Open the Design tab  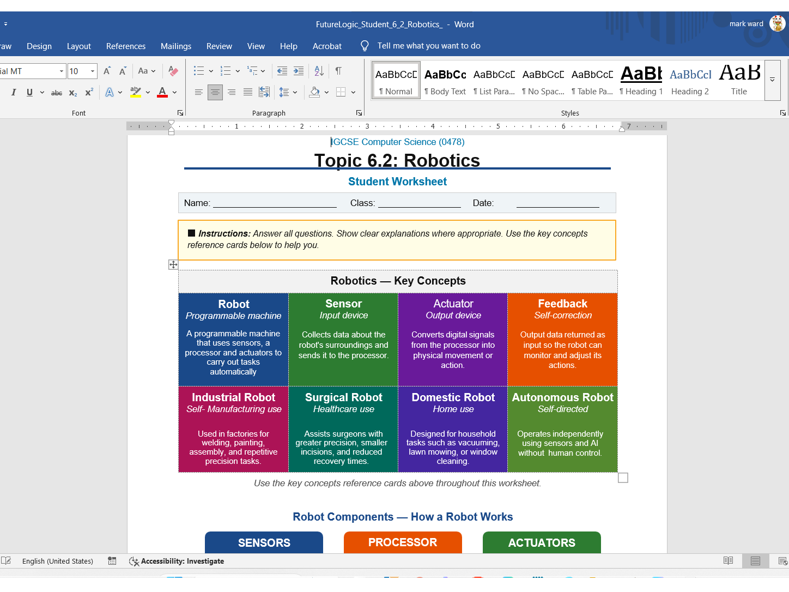(x=39, y=46)
